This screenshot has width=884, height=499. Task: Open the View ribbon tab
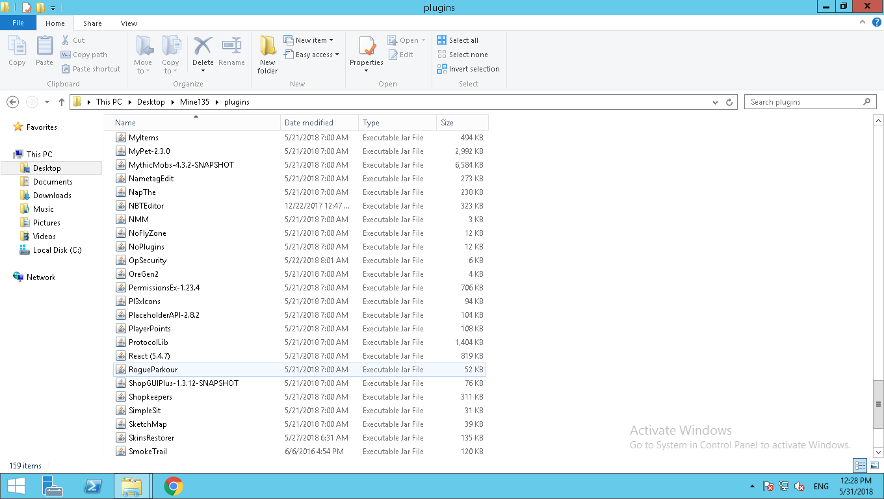point(129,23)
